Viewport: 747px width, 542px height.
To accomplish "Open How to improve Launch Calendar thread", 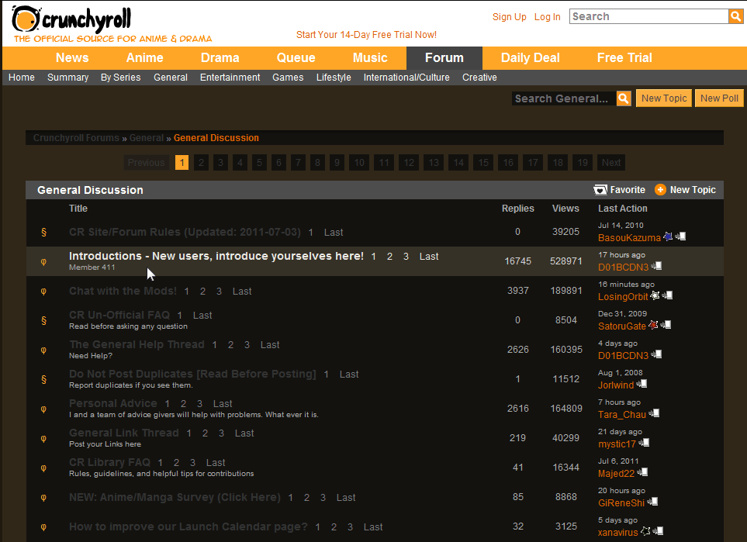I will [x=188, y=526].
